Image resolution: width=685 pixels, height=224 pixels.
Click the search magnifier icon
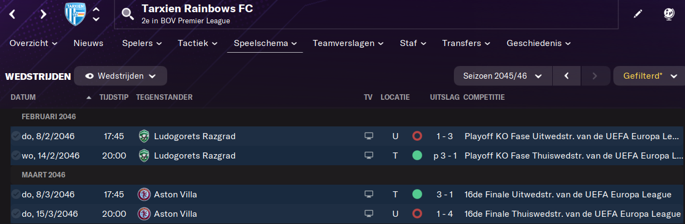click(128, 14)
